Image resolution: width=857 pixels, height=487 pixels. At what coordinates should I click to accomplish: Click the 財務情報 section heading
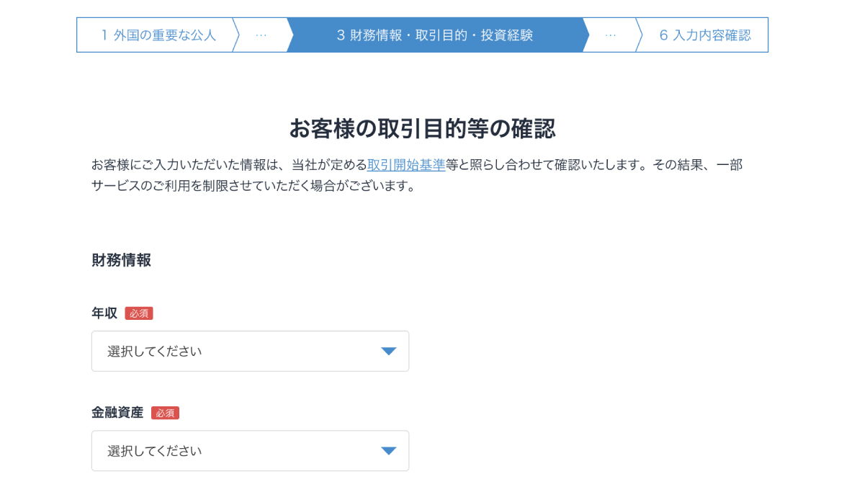click(x=121, y=260)
